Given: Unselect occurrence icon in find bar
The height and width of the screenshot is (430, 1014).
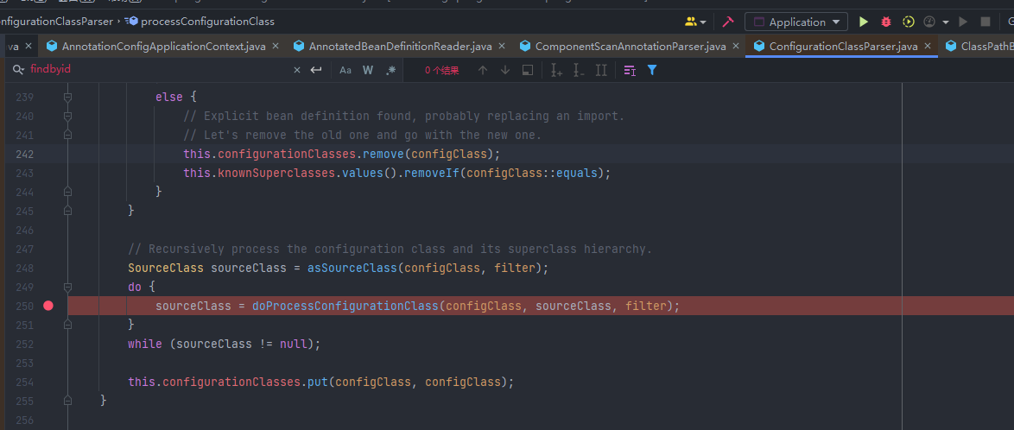Looking at the screenshot, I should [x=579, y=70].
